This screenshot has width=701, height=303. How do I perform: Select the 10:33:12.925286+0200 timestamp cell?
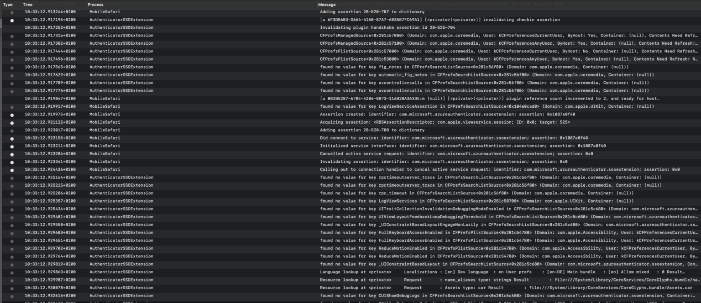pos(50,193)
